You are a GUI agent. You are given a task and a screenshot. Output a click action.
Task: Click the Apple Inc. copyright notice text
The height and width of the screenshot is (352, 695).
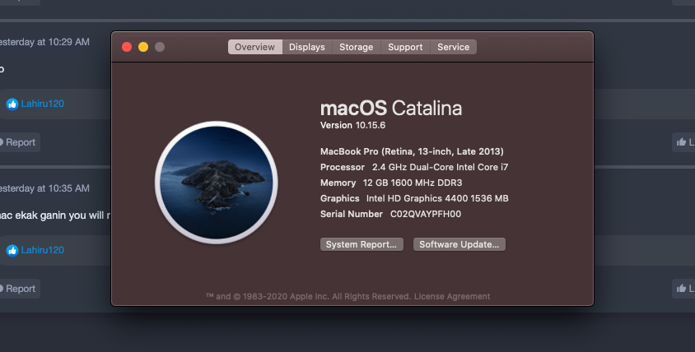point(308,297)
